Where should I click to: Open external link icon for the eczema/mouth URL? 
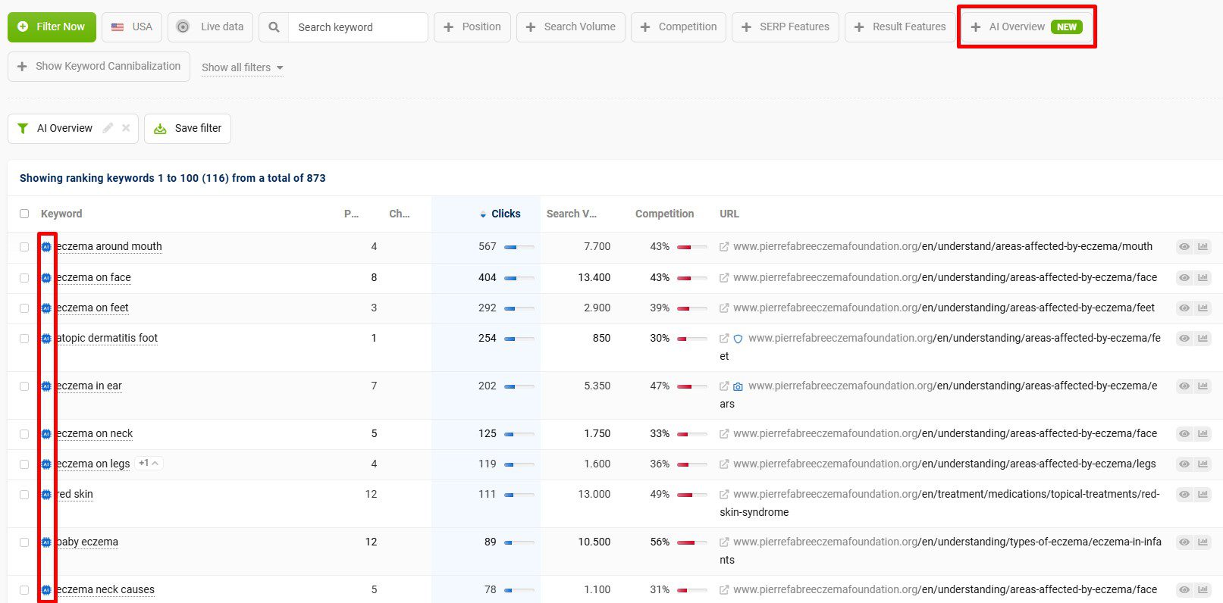tap(724, 247)
